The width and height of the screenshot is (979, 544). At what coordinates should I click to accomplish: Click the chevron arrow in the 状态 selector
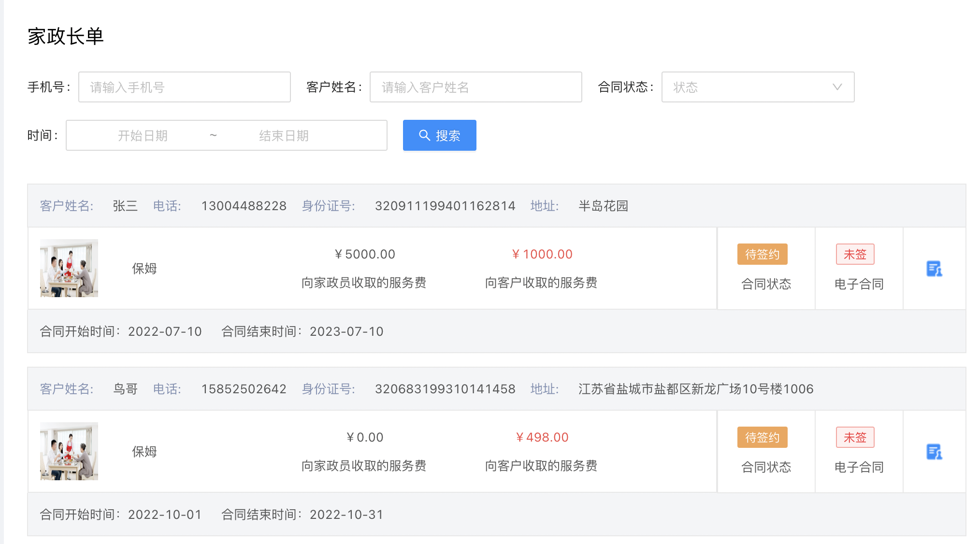837,87
